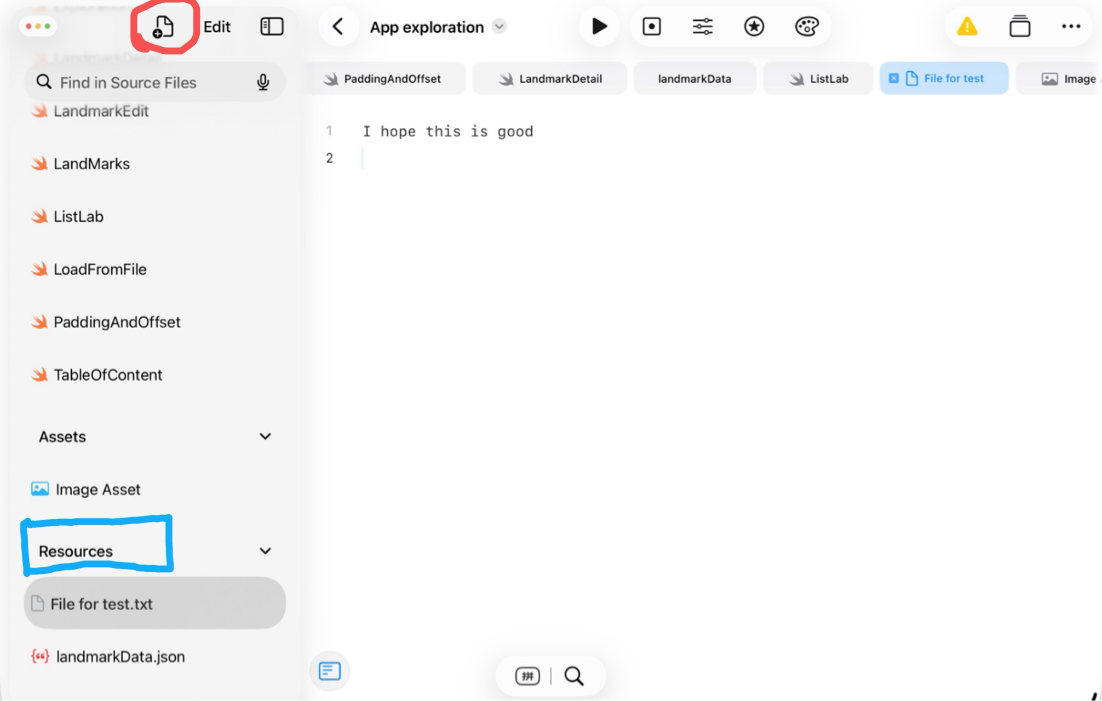
Task: Toggle the sidebar panel icon
Action: (x=272, y=26)
